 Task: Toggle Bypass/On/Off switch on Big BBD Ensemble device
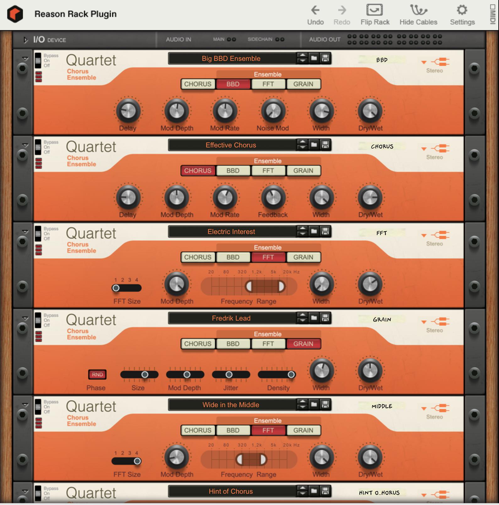(x=38, y=60)
